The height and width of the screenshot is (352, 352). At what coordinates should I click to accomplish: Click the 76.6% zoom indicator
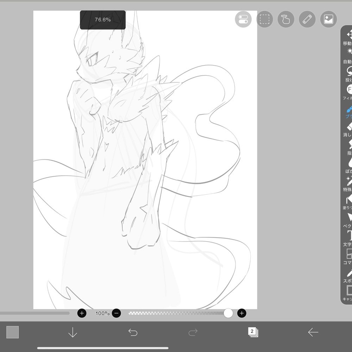pos(102,20)
